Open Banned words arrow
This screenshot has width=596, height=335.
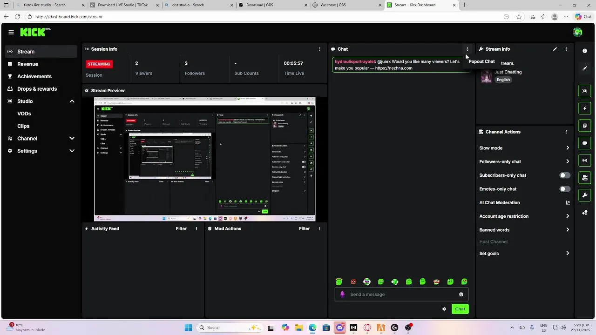[568, 230]
